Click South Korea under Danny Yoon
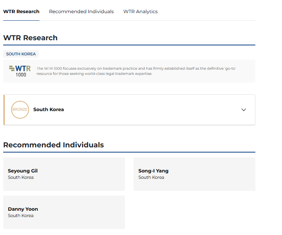 tap(21, 216)
